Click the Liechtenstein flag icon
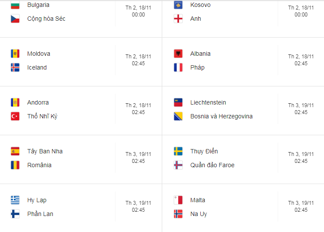Viewport: 324px width, 232px height. 178,102
